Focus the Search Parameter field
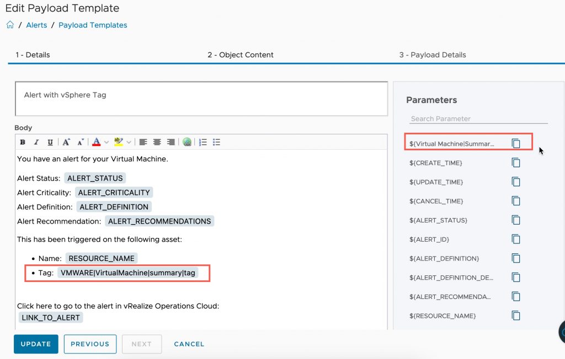Screen dimensions: 565x359 pos(478,119)
